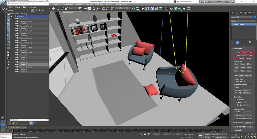Open the Scripting menu
This screenshot has height=139, width=257.
click(x=109, y=4)
